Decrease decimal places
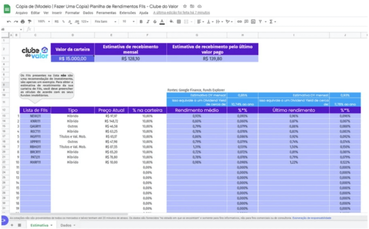Screen dimensions: 369x229 click(70, 22)
